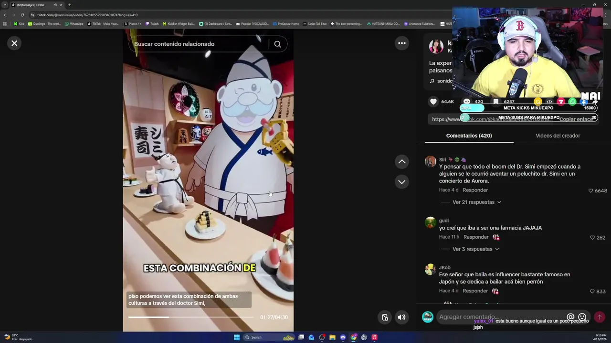Image resolution: width=611 pixels, height=343 pixels.
Task: Open Siri's profile avatar
Action: tap(431, 161)
